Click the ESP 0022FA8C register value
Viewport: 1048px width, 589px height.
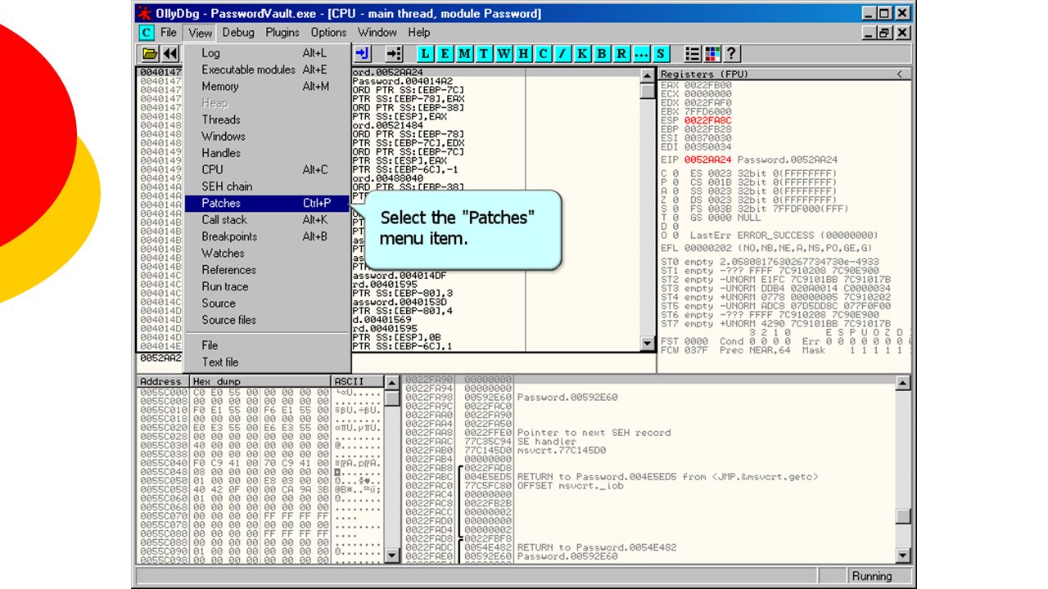(x=708, y=120)
